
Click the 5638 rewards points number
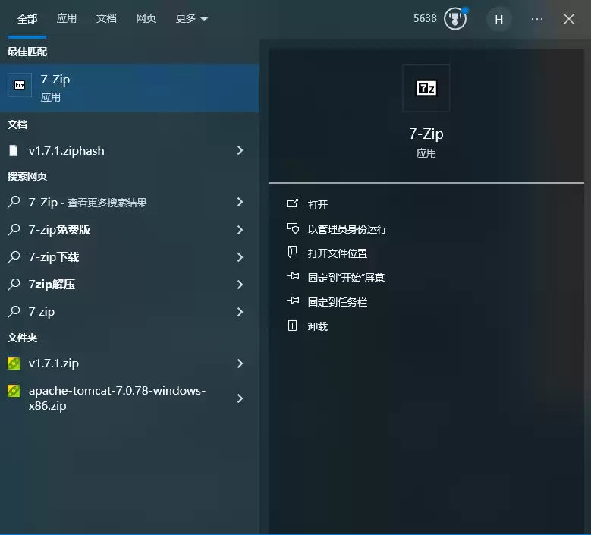click(x=425, y=18)
